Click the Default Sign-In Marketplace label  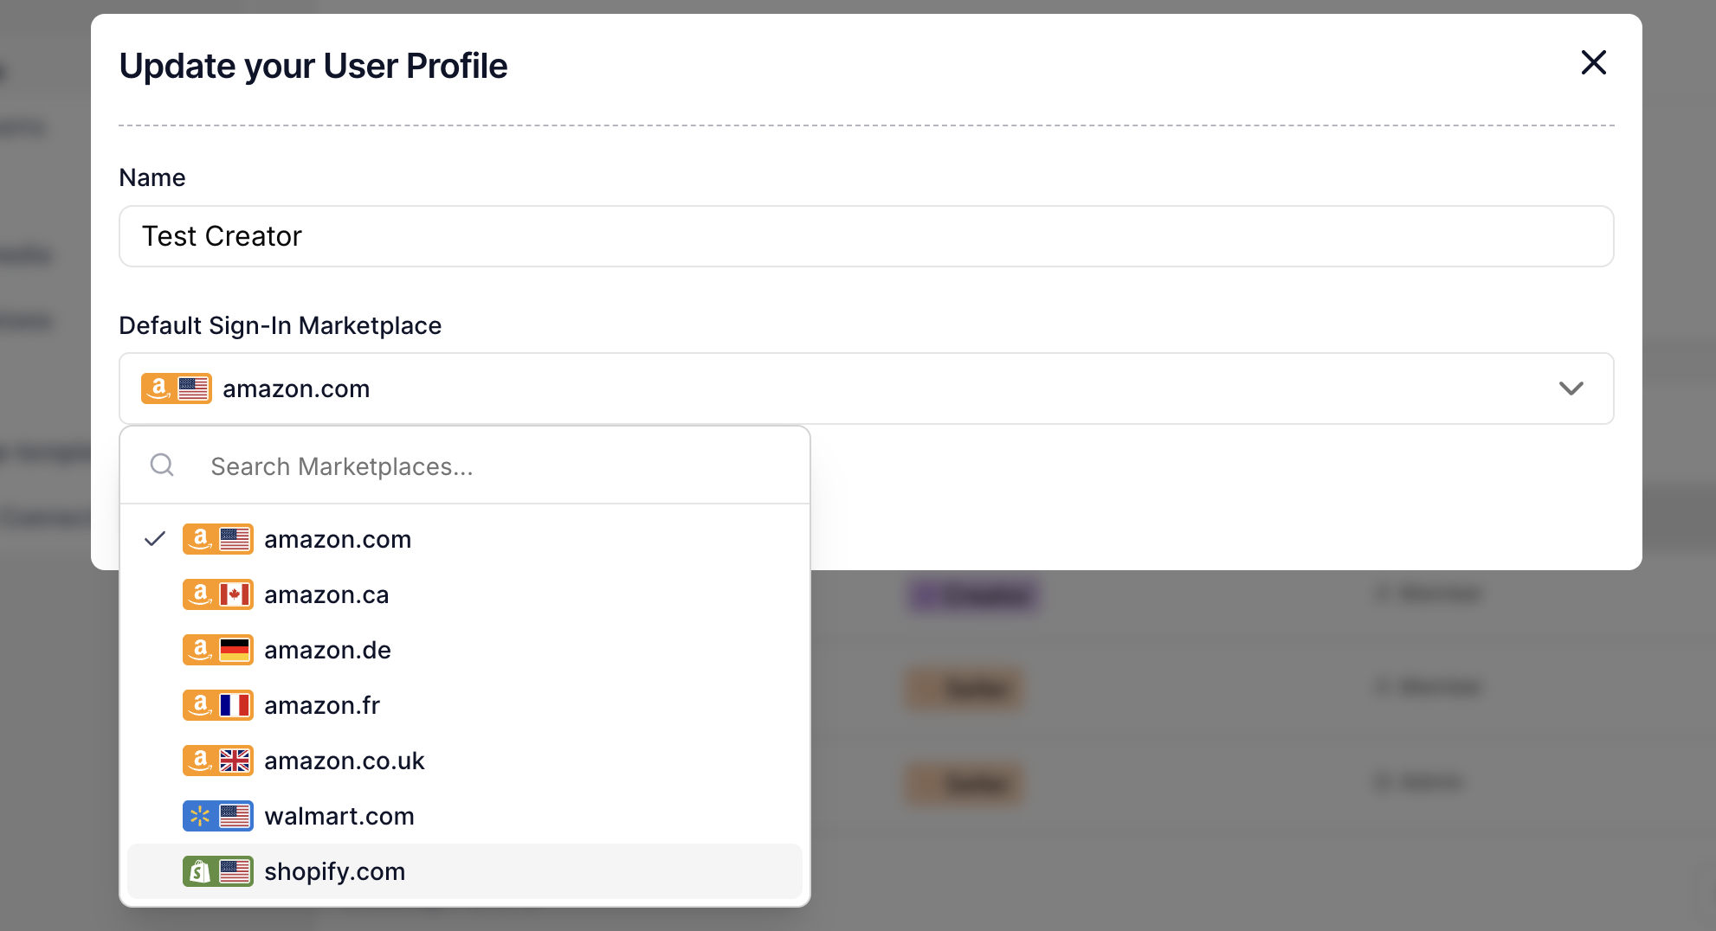point(281,325)
